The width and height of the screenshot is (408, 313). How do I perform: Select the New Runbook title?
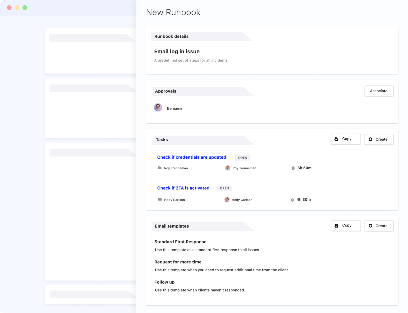[x=173, y=12]
